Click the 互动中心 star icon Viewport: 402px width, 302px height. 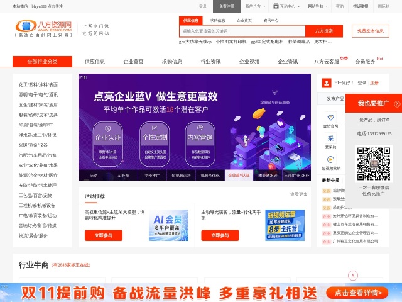click(276, 6)
